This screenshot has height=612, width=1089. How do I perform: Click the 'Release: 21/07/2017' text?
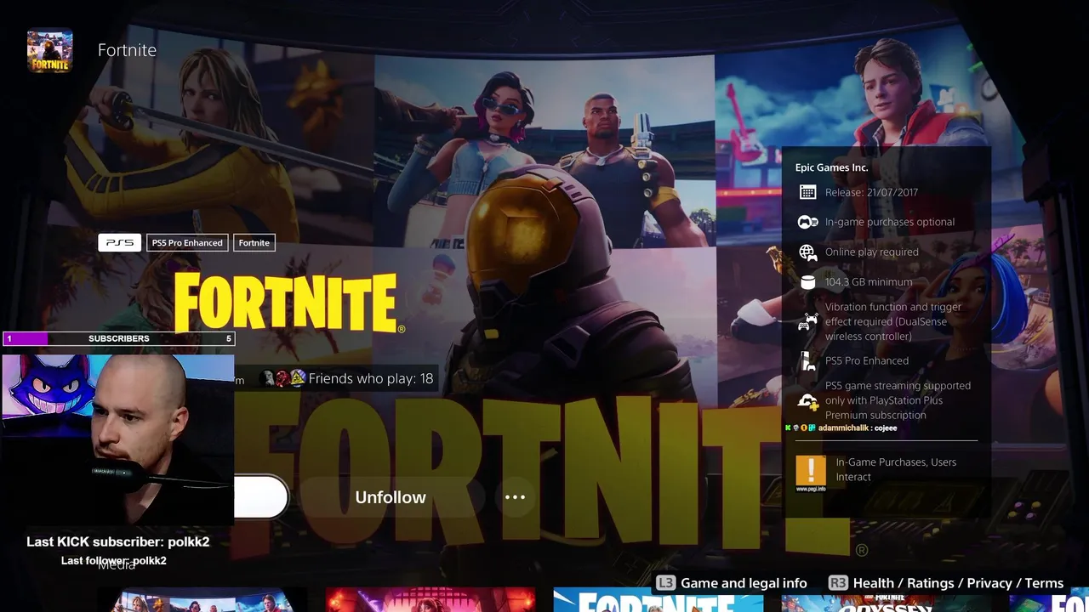[871, 192]
